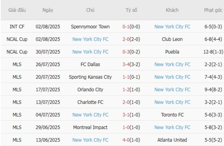Click the "Phạt góc" column header
224x146 pixels.
pos(213,10)
